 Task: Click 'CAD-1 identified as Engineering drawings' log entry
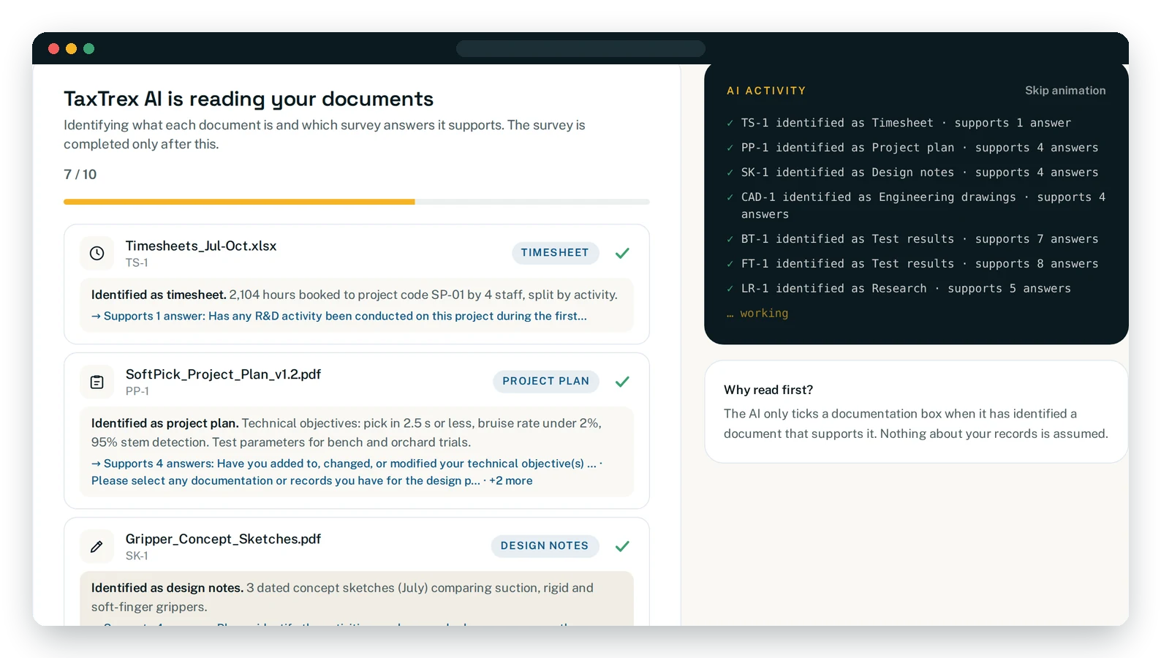coord(923,205)
